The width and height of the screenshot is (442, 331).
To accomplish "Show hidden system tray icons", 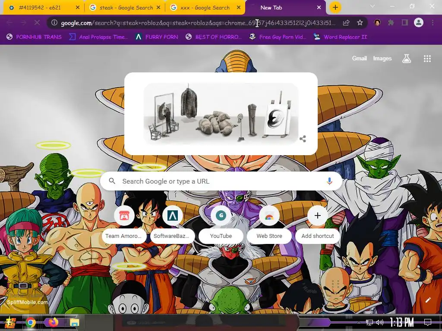I will (x=359, y=322).
